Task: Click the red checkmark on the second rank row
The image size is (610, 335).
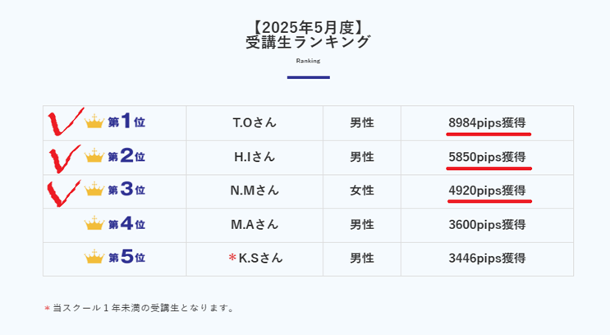Action: [65, 158]
